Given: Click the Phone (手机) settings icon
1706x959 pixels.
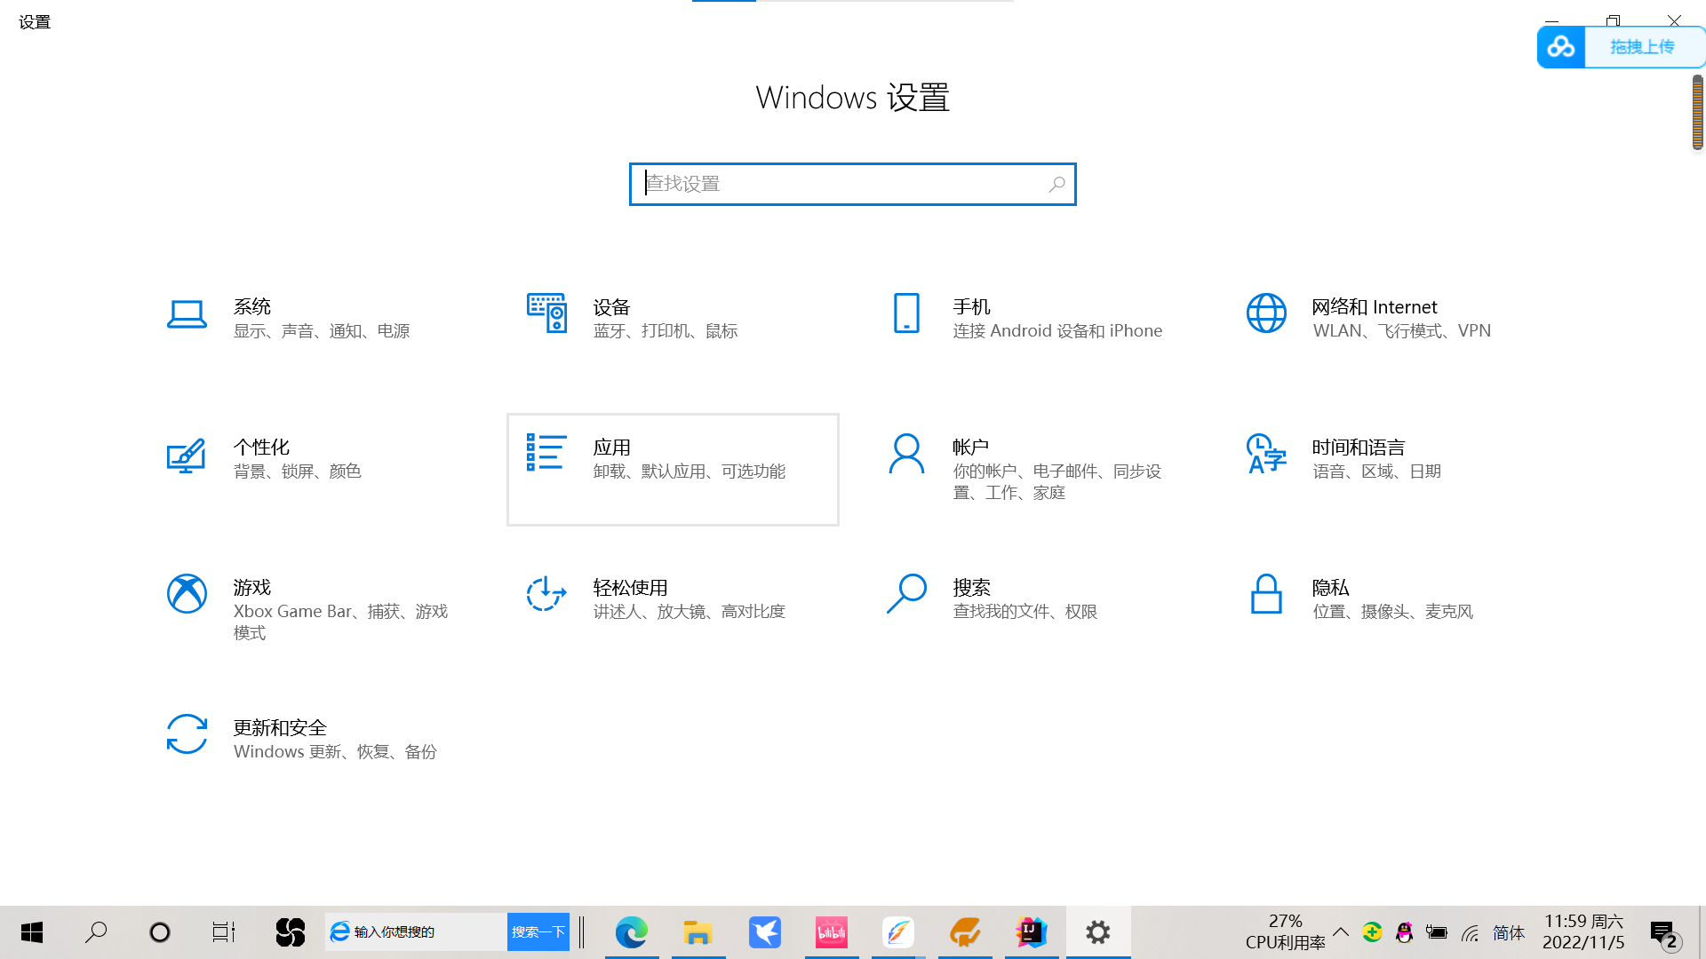Looking at the screenshot, I should pyautogui.click(x=906, y=313).
